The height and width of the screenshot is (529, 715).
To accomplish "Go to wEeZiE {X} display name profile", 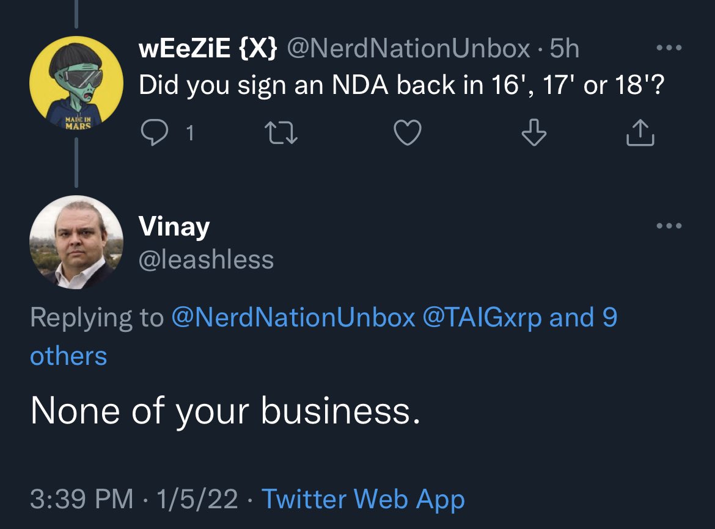I will [x=209, y=49].
